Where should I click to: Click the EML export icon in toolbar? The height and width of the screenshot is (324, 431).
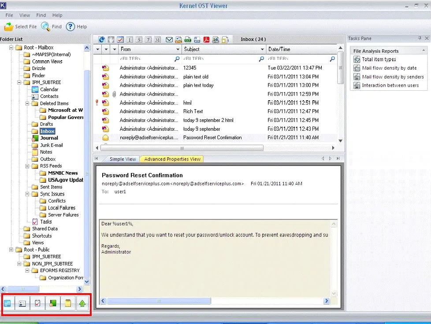click(x=178, y=40)
